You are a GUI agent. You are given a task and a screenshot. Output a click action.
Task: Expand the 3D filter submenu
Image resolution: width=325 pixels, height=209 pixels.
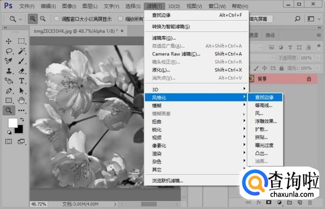[x=197, y=89]
